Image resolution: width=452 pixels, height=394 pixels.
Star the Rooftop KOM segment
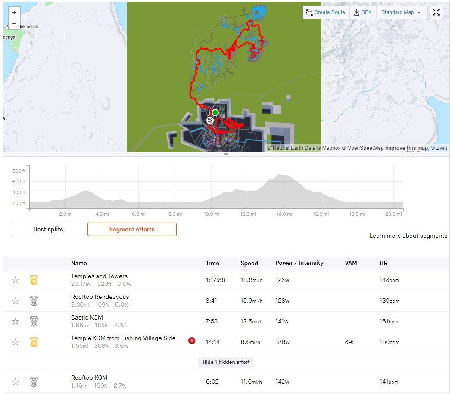click(16, 382)
